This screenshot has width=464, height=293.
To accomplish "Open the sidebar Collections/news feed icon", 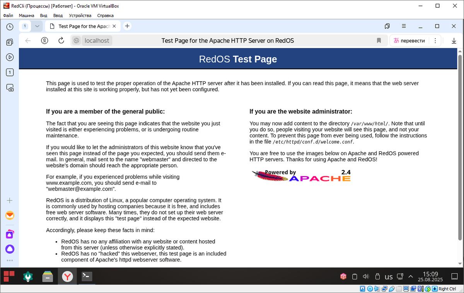I will pyautogui.click(x=10, y=42).
